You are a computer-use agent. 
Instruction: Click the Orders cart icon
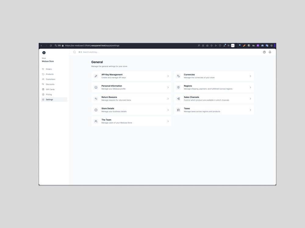[43, 69]
